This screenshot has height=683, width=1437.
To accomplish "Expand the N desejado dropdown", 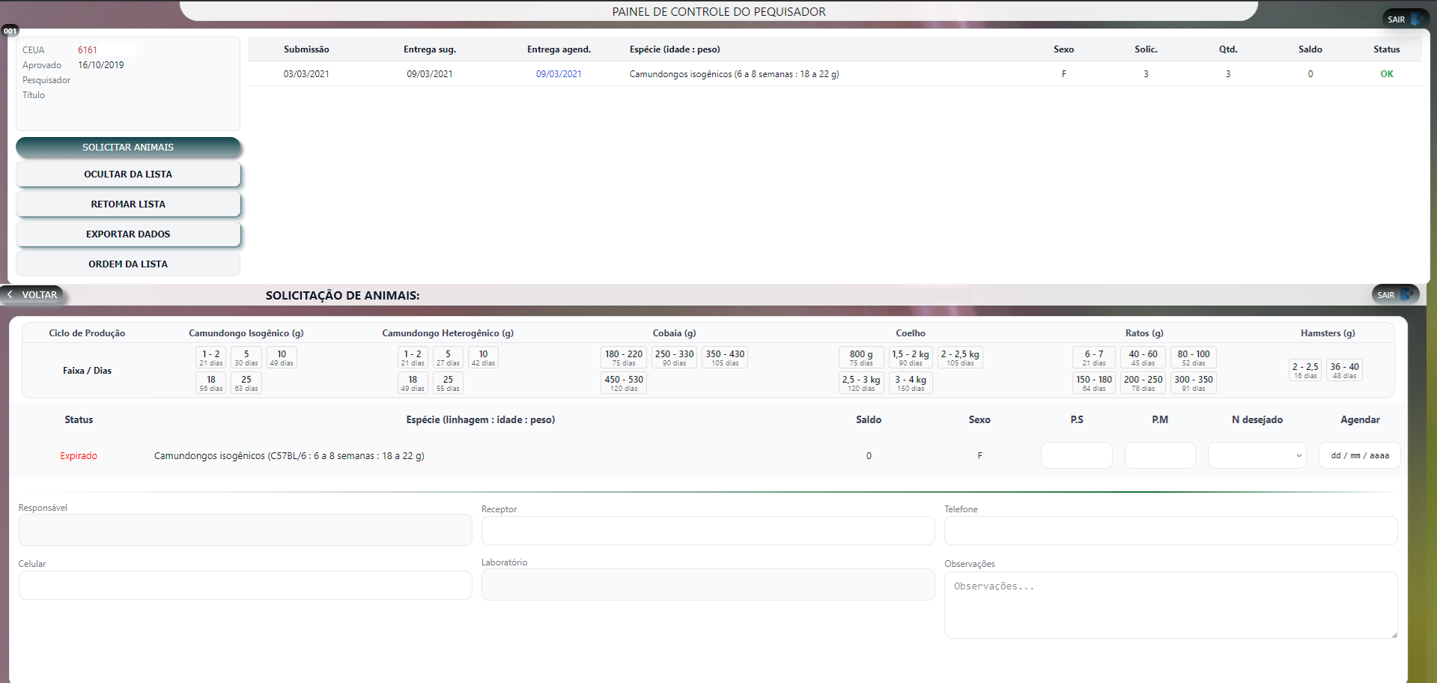I will tap(1257, 455).
